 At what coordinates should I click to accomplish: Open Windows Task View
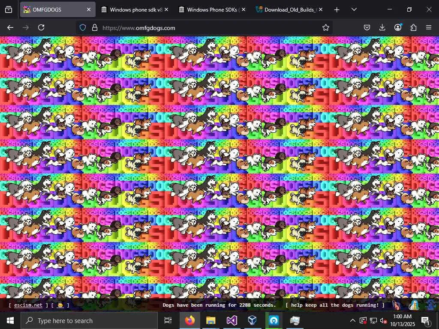click(x=168, y=320)
